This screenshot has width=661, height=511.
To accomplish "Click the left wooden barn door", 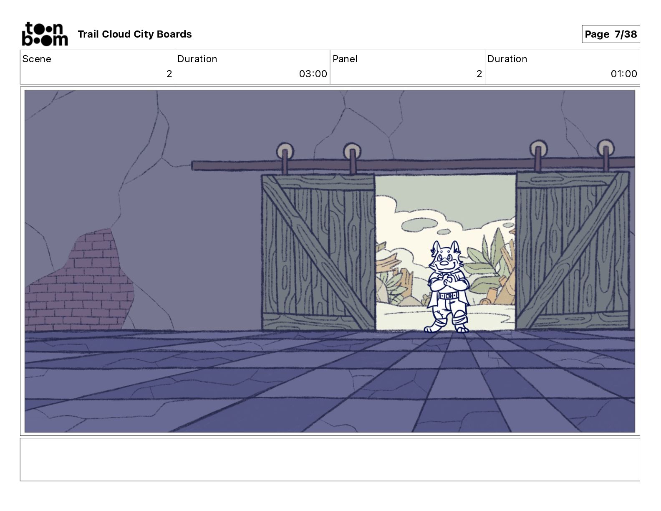I will pyautogui.click(x=318, y=252).
